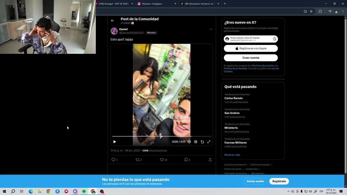Image resolution: width=347 pixels, height=195 pixels.
Task: Open the Política de privacidad link in signup text
Action: pos(235,69)
